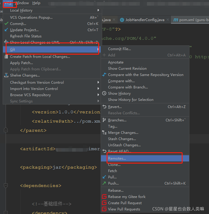The image size is (209, 214).
Task: Expand Checkout from Version Control submenu arrow
Action: (98, 82)
